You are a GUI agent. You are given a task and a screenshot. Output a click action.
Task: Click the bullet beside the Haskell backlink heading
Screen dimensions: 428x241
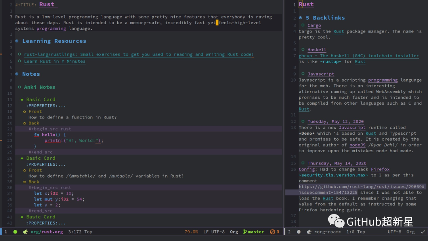point(303,50)
